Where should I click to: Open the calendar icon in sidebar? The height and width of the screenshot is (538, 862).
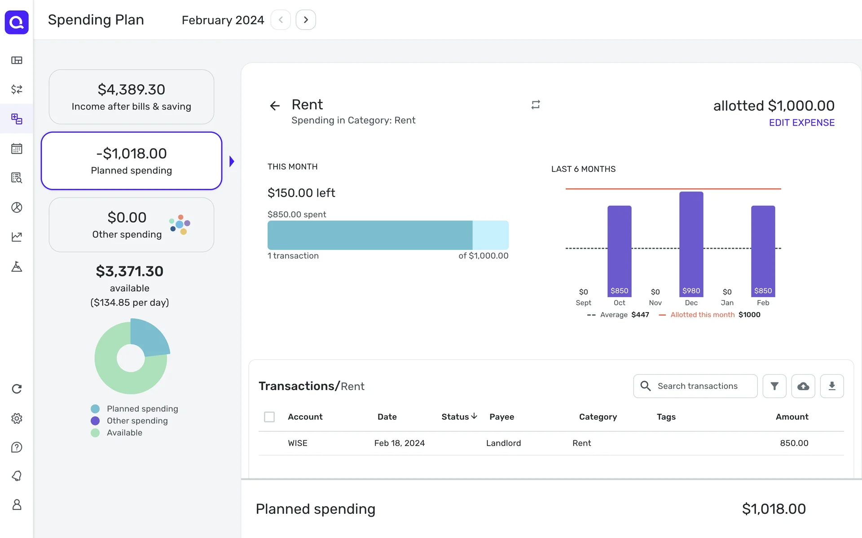(x=17, y=148)
